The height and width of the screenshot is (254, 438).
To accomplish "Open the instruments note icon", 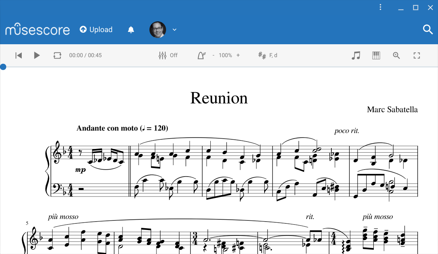I will [x=356, y=55].
